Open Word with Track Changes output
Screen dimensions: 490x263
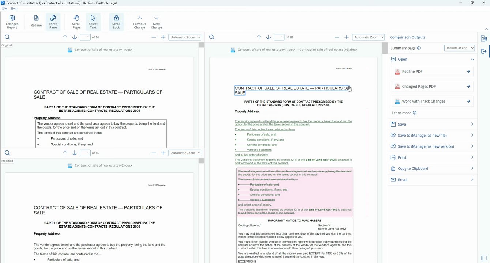(x=433, y=101)
